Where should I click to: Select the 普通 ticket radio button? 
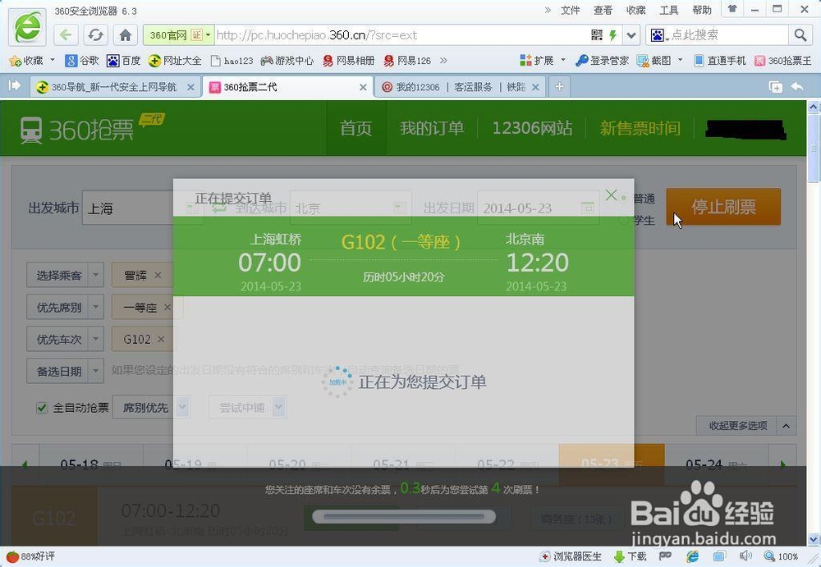tap(624, 199)
